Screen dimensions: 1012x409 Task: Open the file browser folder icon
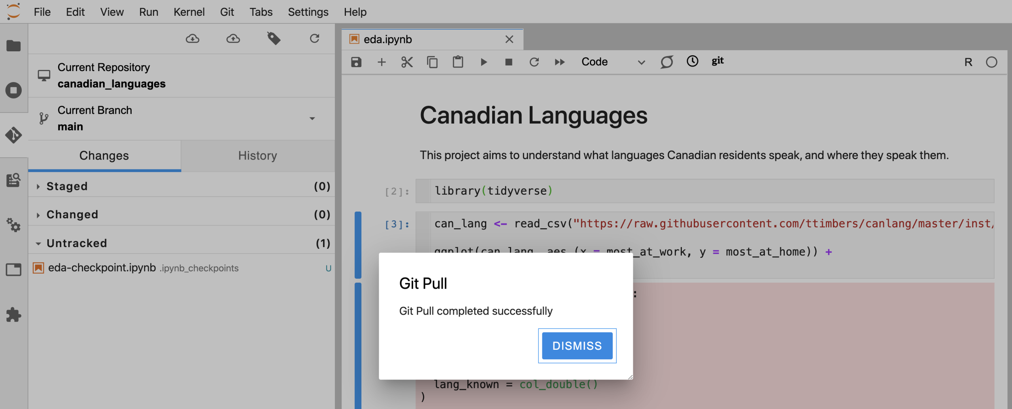coord(13,46)
